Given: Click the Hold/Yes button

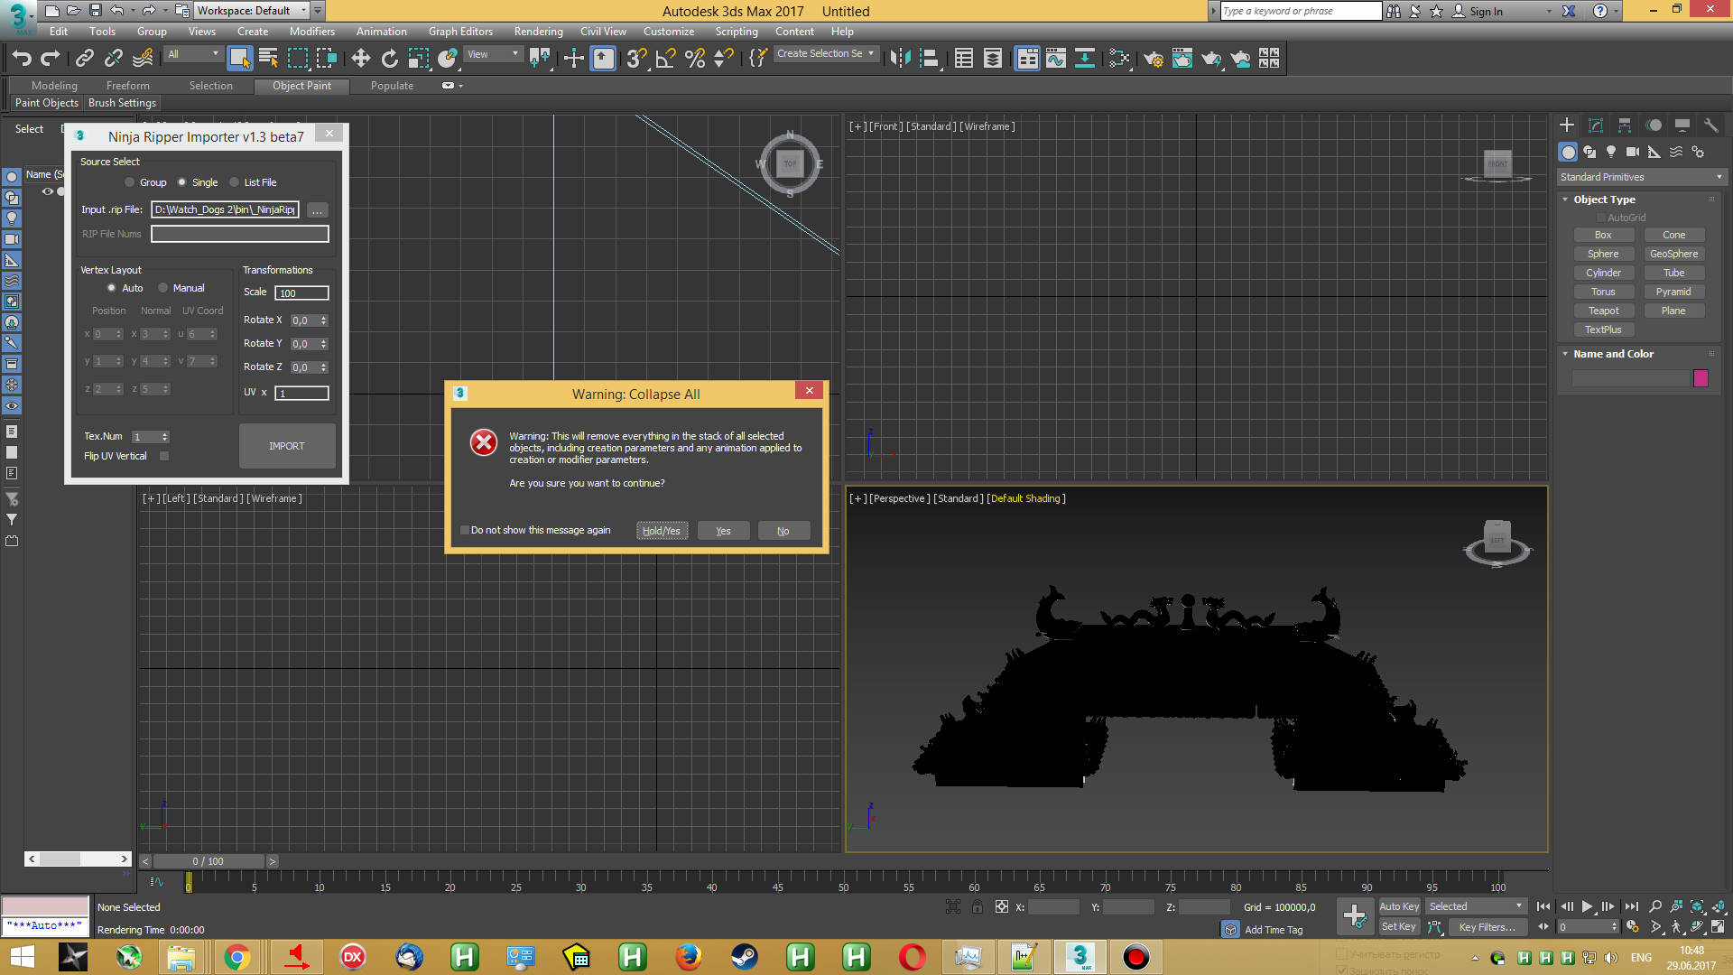Looking at the screenshot, I should [x=661, y=531].
